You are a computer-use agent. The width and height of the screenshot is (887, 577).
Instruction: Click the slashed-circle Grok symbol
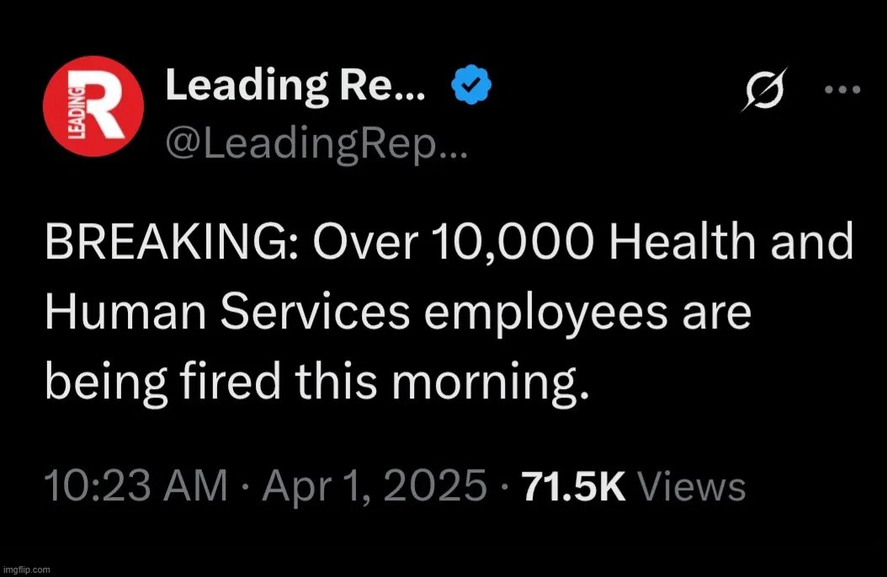pos(767,88)
